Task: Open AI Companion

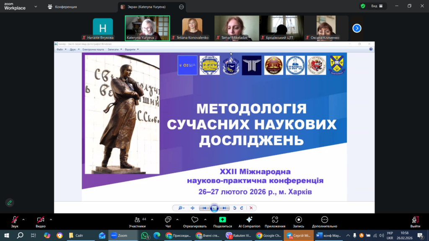Action: click(x=249, y=222)
